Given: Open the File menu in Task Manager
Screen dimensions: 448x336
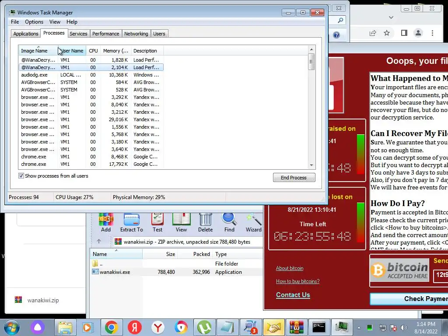Looking at the screenshot, I should click(15, 22).
